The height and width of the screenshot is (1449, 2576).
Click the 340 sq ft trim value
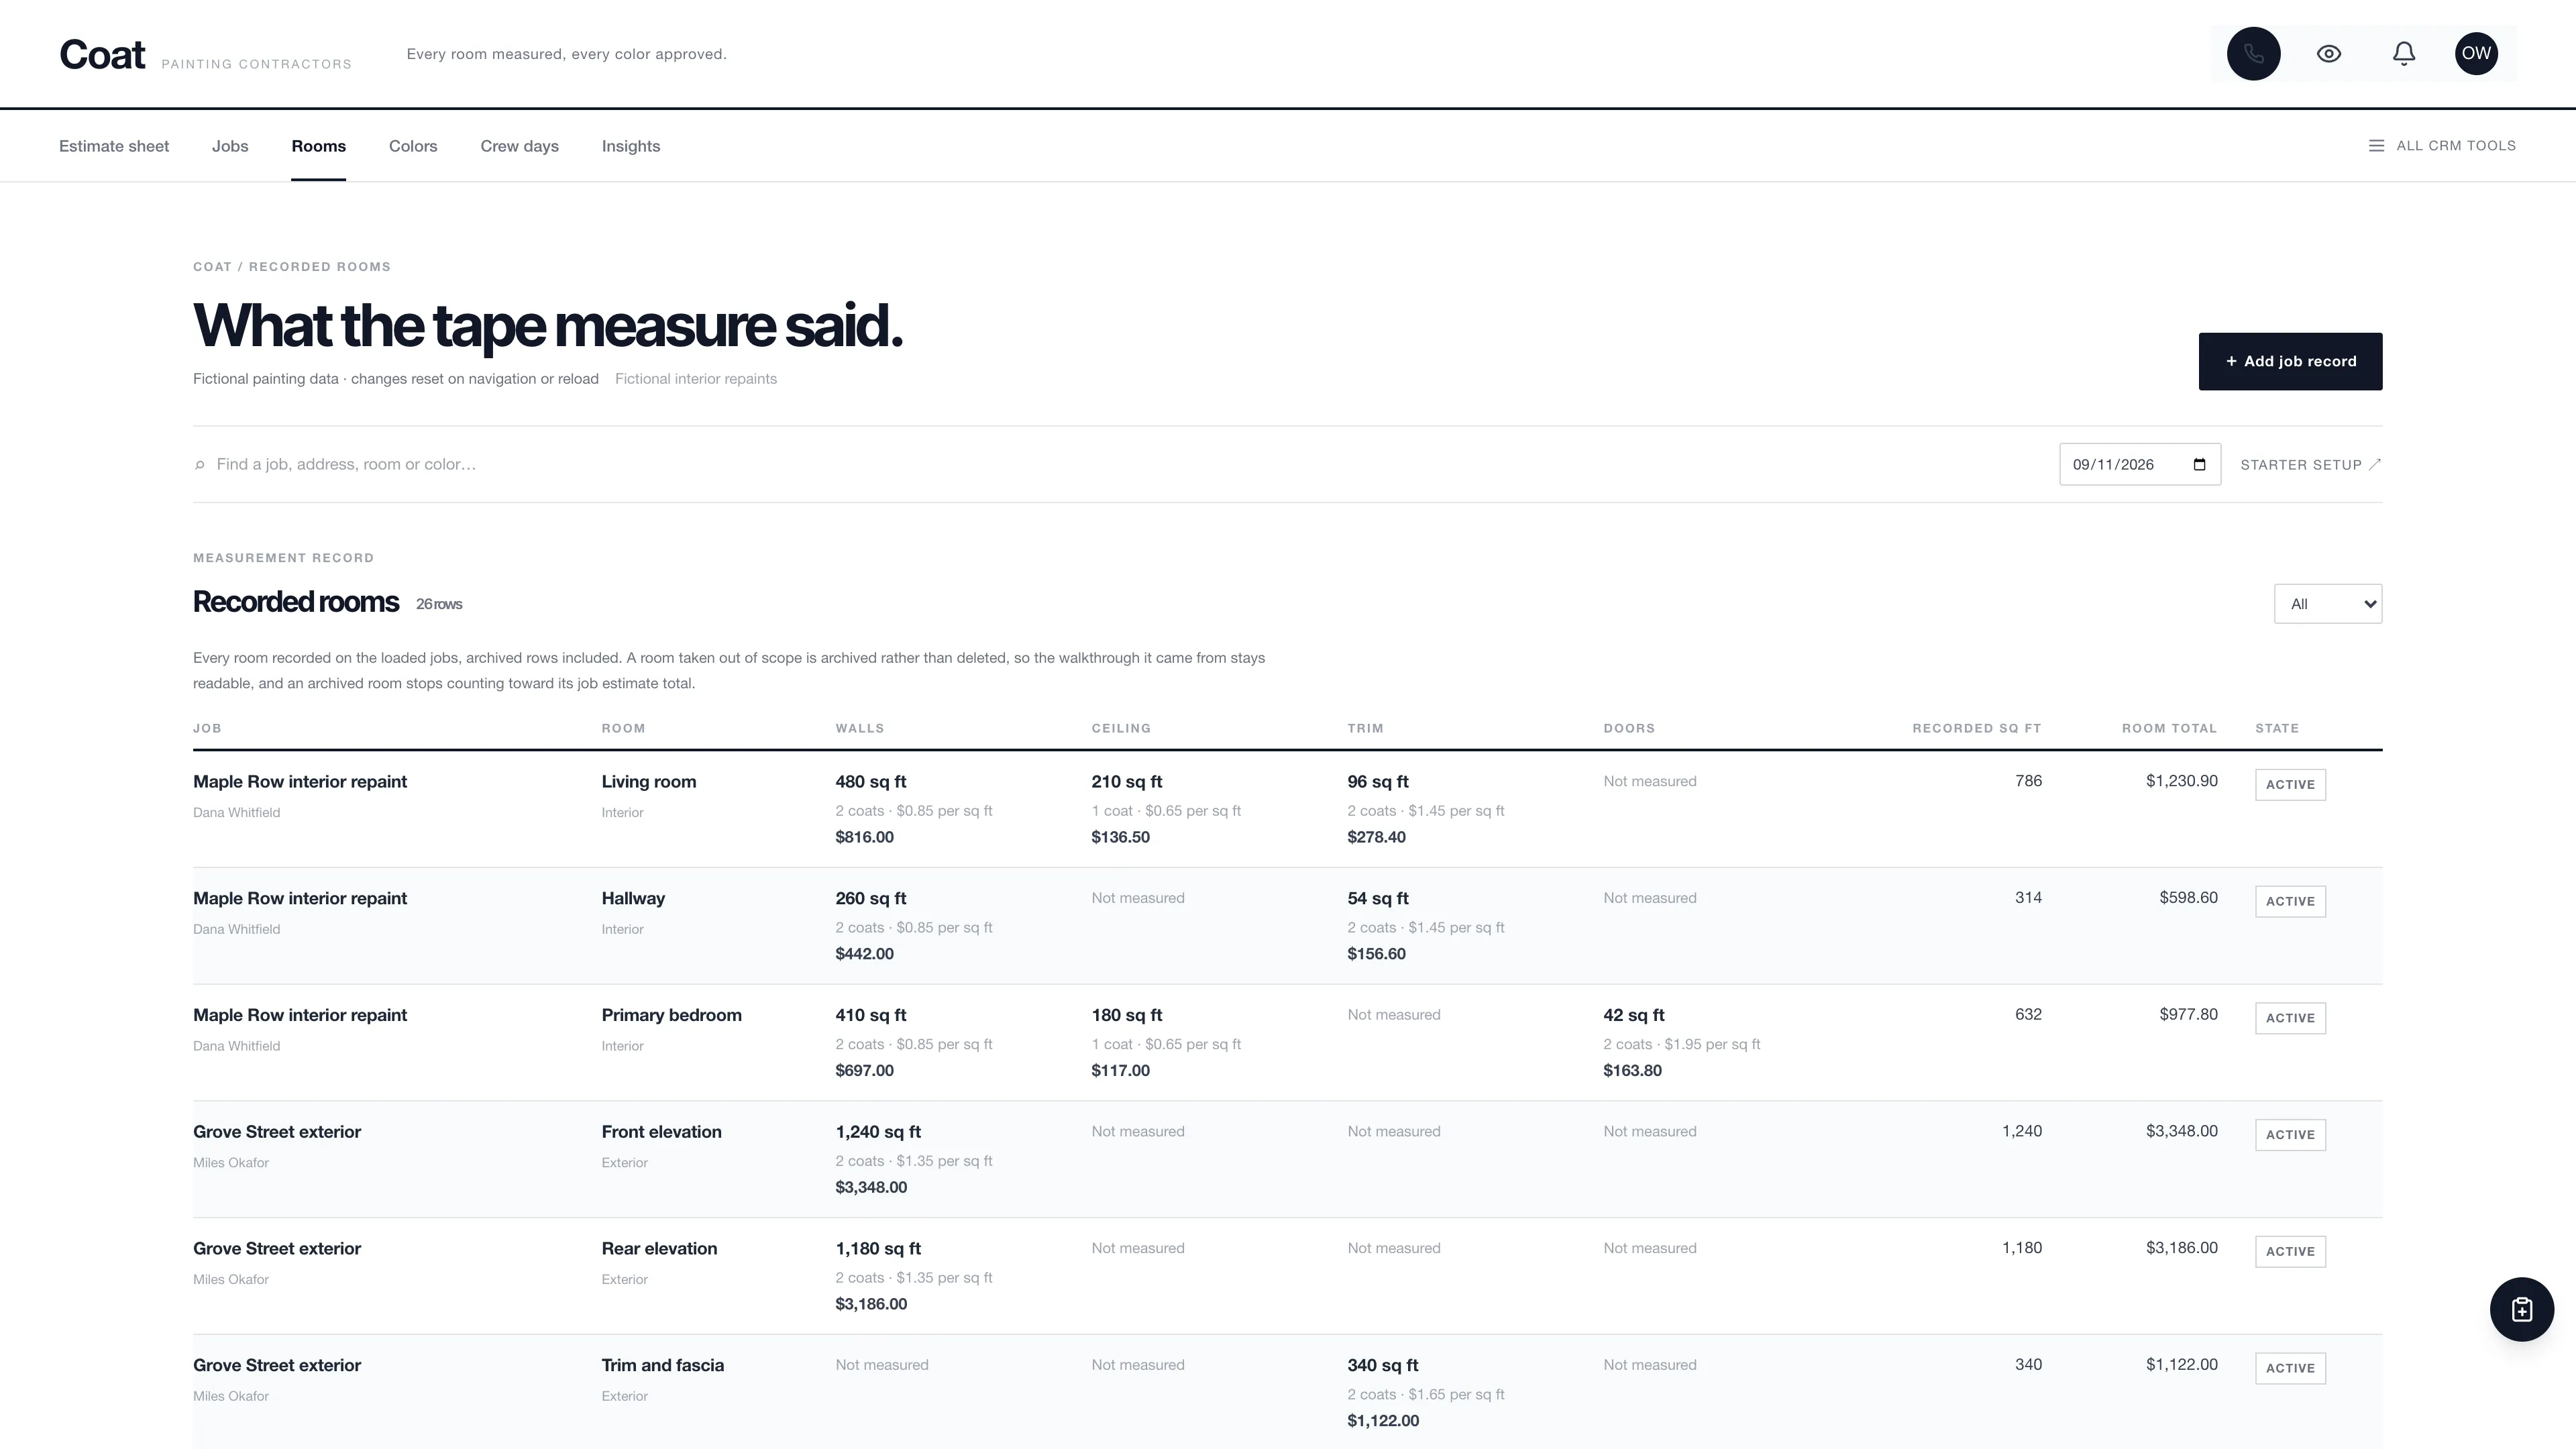pos(1382,1366)
